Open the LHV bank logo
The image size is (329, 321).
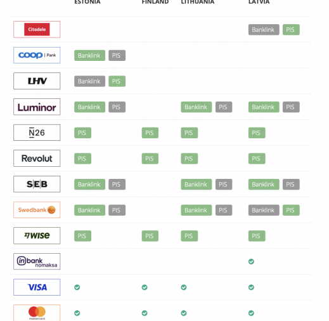pos(37,81)
